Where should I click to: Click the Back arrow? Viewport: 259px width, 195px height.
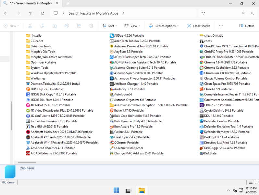click(6, 13)
